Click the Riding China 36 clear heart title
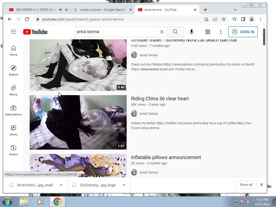The image size is (276, 207). coord(160,98)
